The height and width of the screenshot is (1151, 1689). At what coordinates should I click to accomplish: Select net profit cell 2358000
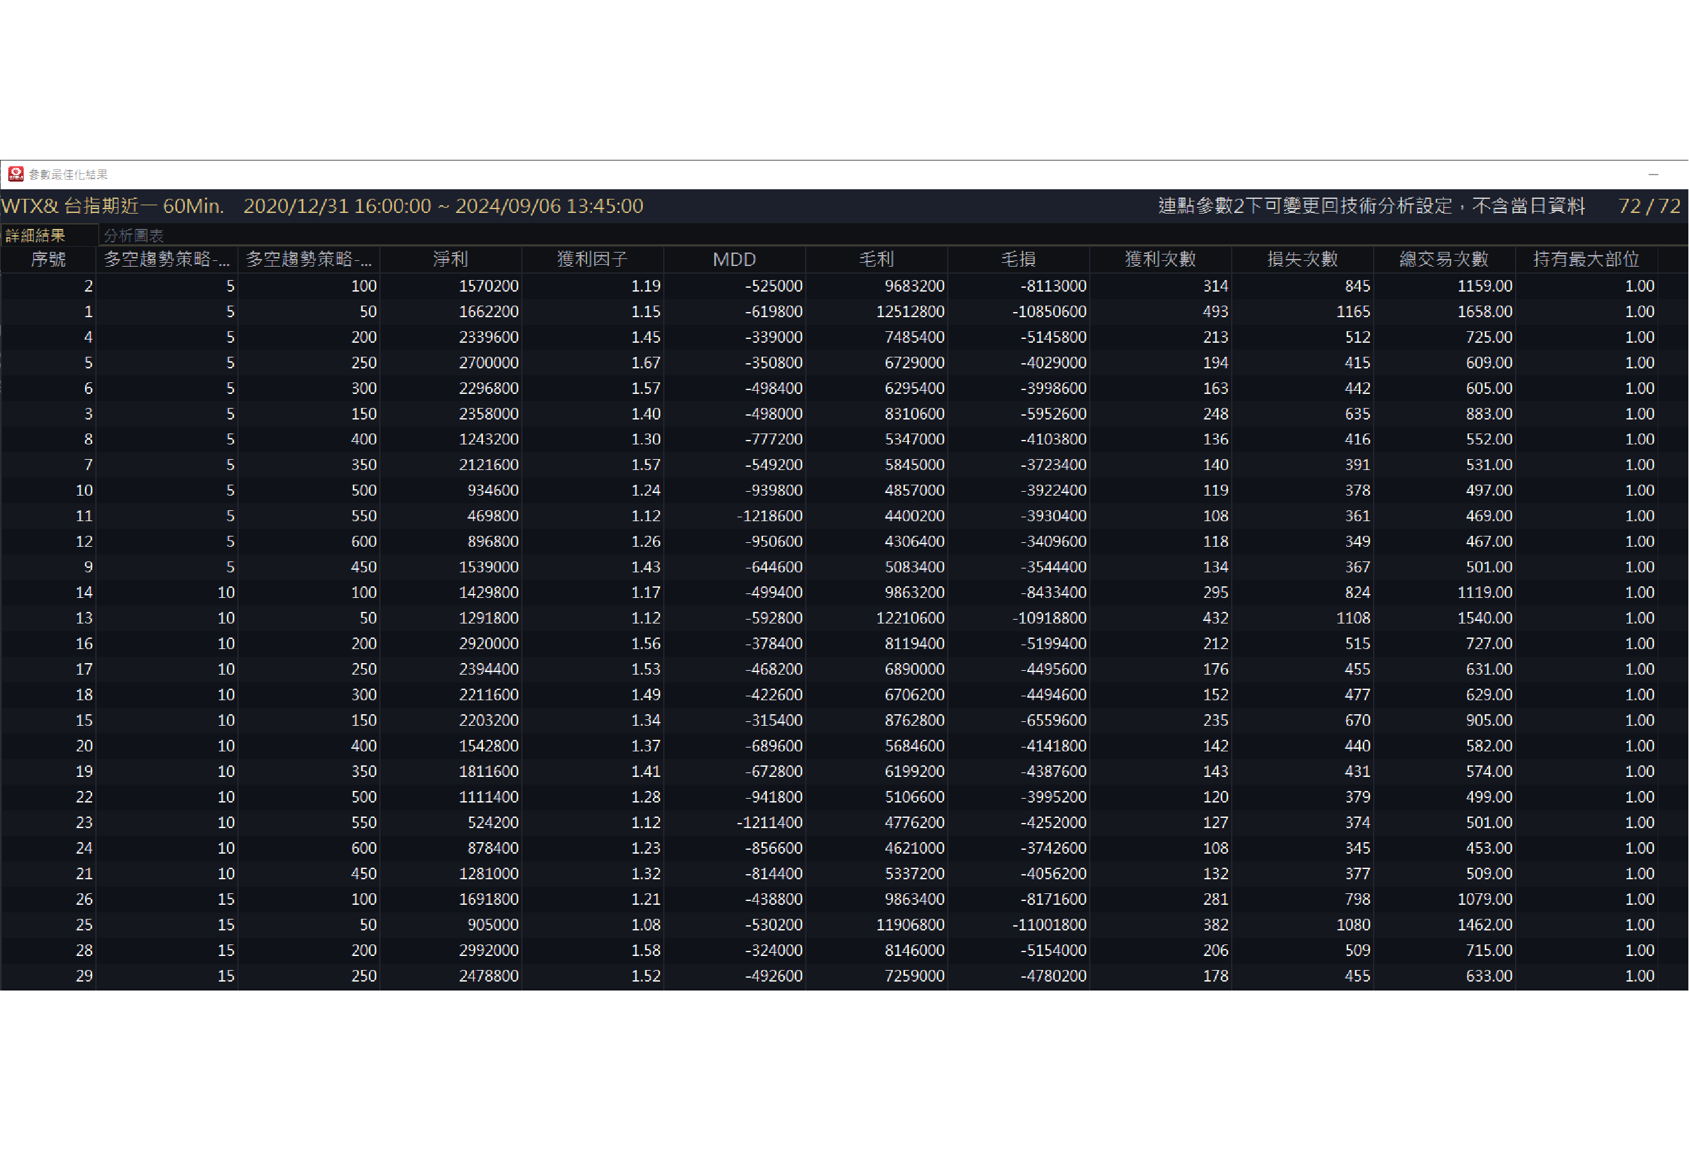tap(489, 414)
